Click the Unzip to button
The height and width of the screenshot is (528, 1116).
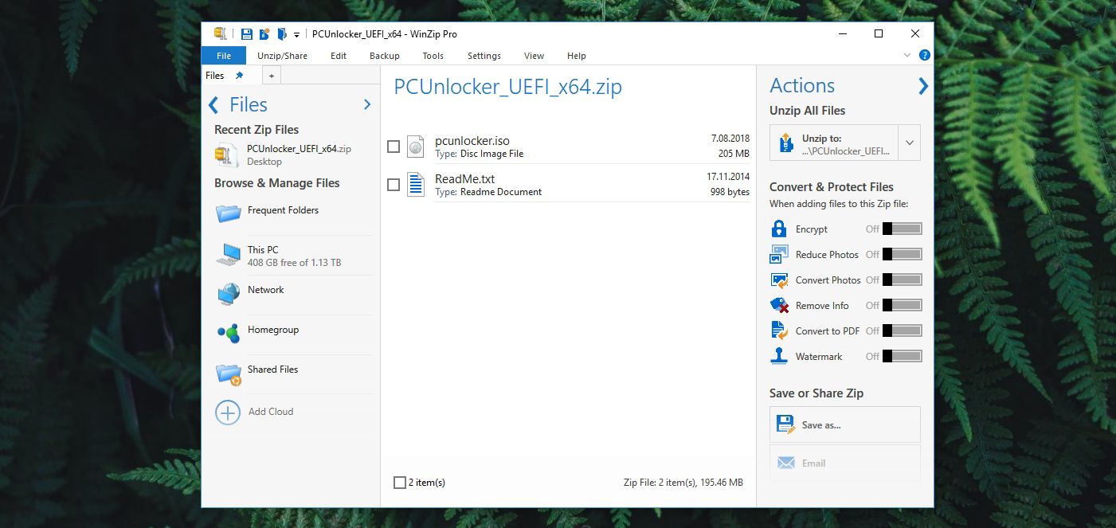[833, 143]
